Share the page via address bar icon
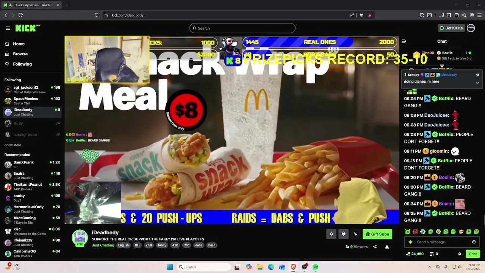The image size is (485, 273). pos(352,15)
